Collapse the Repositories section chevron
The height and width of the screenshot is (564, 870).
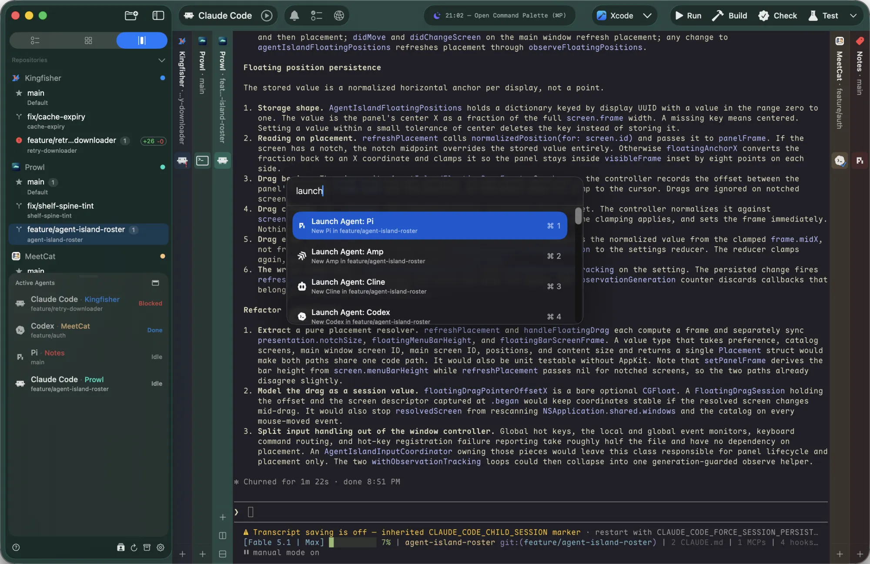coord(162,60)
